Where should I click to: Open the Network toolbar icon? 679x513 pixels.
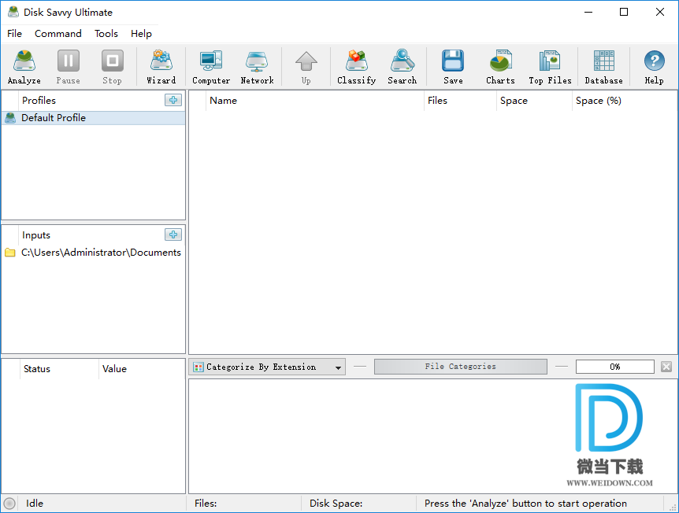click(258, 67)
